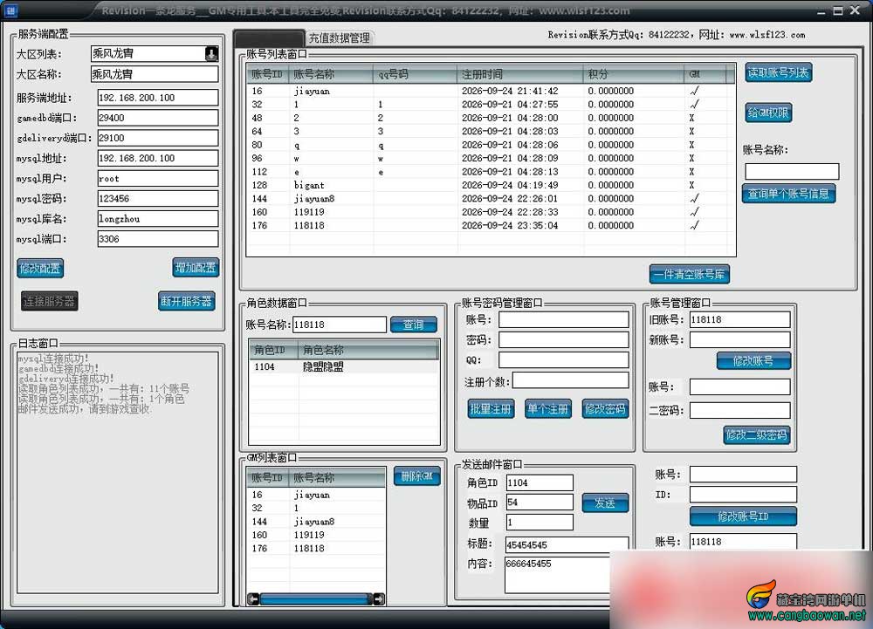
Task: Load accounts with the 读取账号列表 button
Action: [x=779, y=72]
